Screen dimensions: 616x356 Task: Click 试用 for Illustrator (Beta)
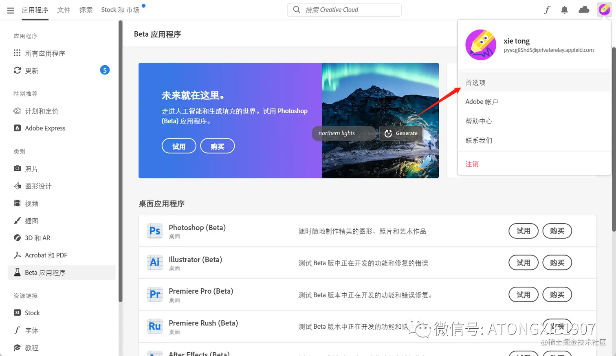[x=524, y=263]
